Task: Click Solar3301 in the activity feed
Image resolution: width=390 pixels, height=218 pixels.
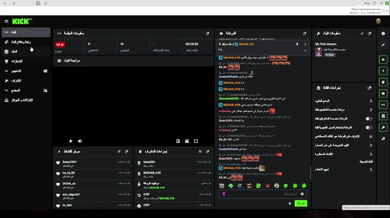Action: (x=70, y=162)
